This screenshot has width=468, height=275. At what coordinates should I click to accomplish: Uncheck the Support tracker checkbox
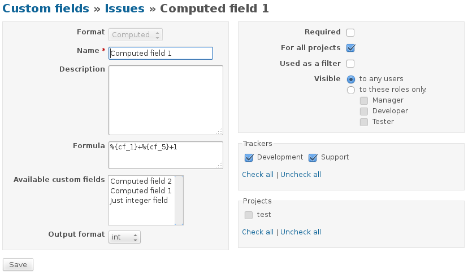(313, 158)
